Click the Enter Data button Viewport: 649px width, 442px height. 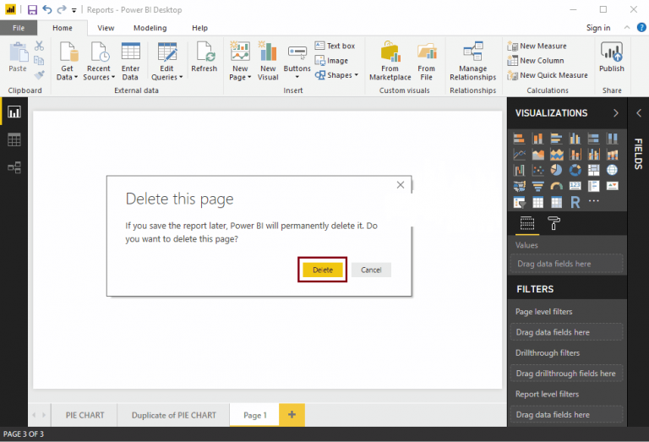point(130,62)
